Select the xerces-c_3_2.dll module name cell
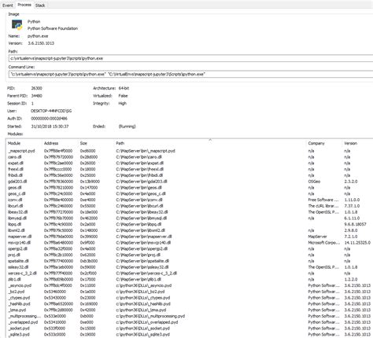 coord(22,273)
